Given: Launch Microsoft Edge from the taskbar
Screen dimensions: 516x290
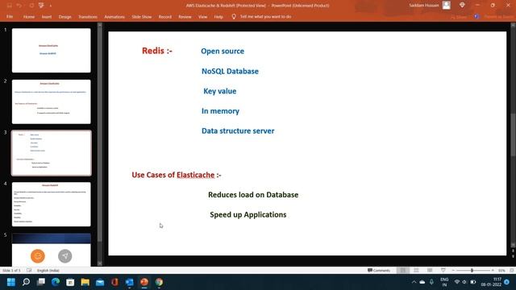Looking at the screenshot, I should 56,282.
